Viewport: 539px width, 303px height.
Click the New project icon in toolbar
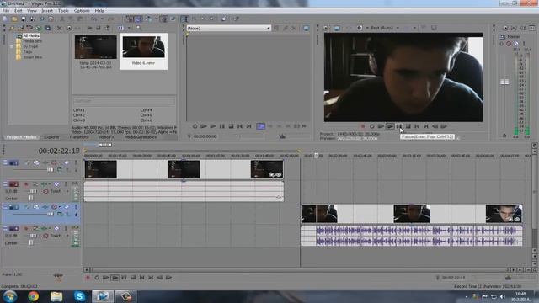point(6,19)
